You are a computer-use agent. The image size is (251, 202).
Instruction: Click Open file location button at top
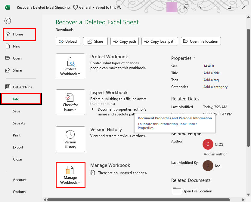(x=201, y=41)
